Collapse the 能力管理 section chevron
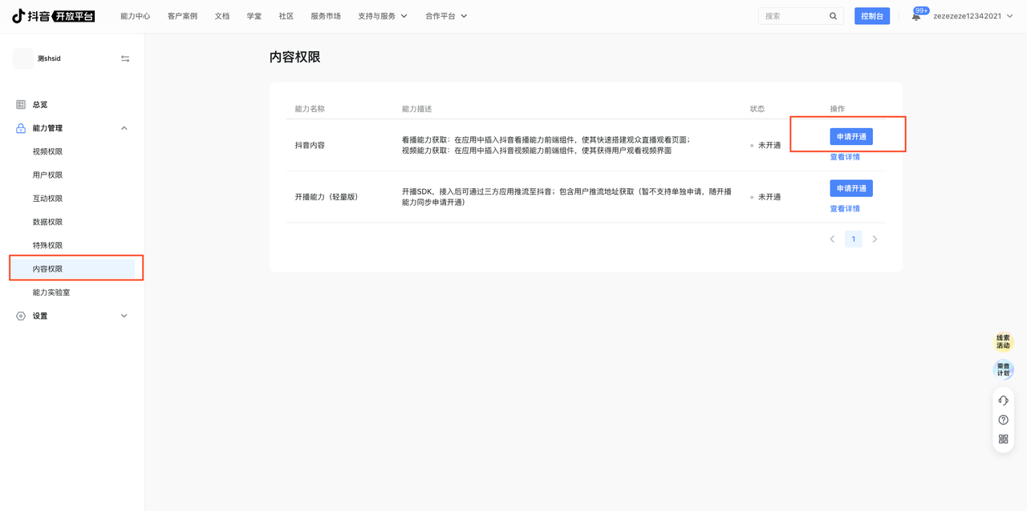Screen dimensions: 1027x511 tap(124, 128)
